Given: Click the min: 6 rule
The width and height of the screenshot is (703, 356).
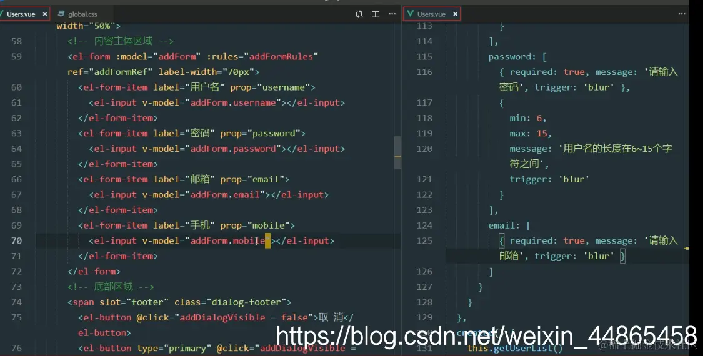Looking at the screenshot, I should click(x=527, y=118).
